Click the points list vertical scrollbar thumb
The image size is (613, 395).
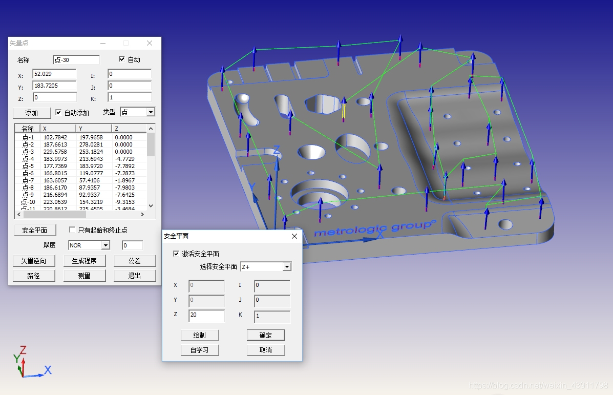(151, 144)
